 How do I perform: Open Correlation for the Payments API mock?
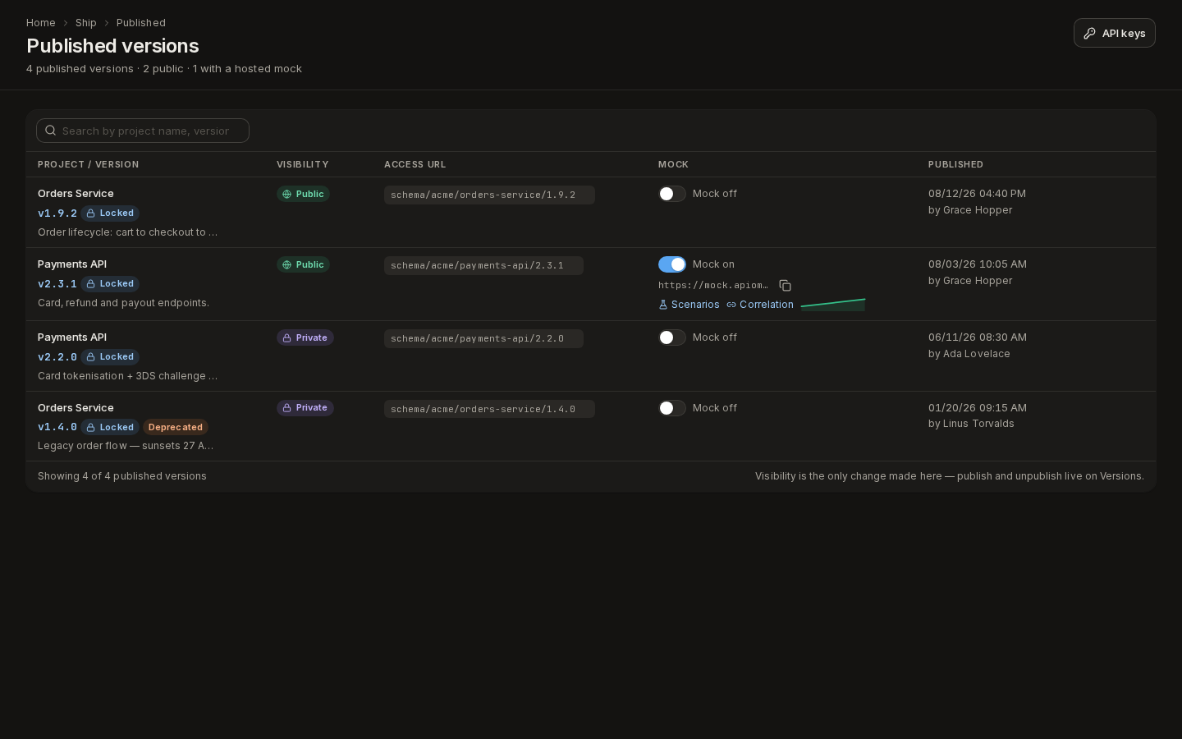pos(760,305)
